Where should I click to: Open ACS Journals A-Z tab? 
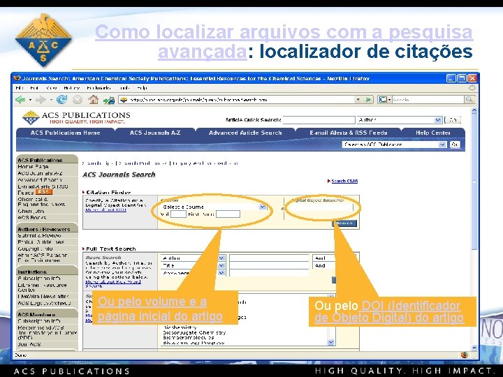(x=155, y=133)
